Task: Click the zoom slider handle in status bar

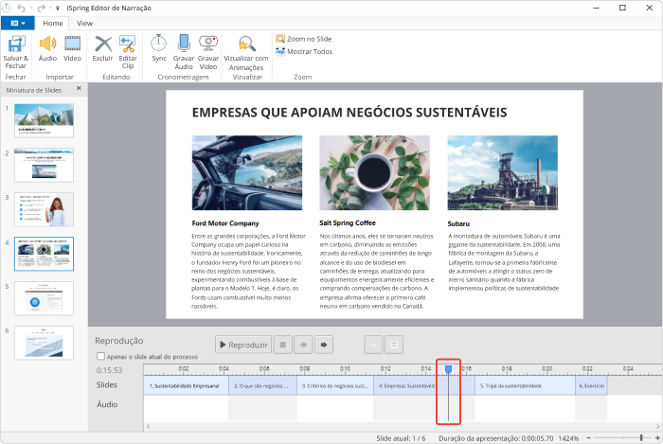Action: coord(641,438)
